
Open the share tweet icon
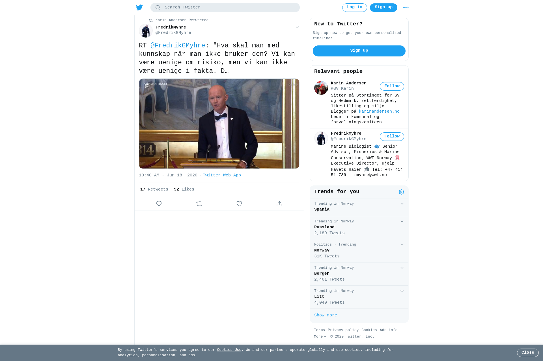(x=279, y=204)
